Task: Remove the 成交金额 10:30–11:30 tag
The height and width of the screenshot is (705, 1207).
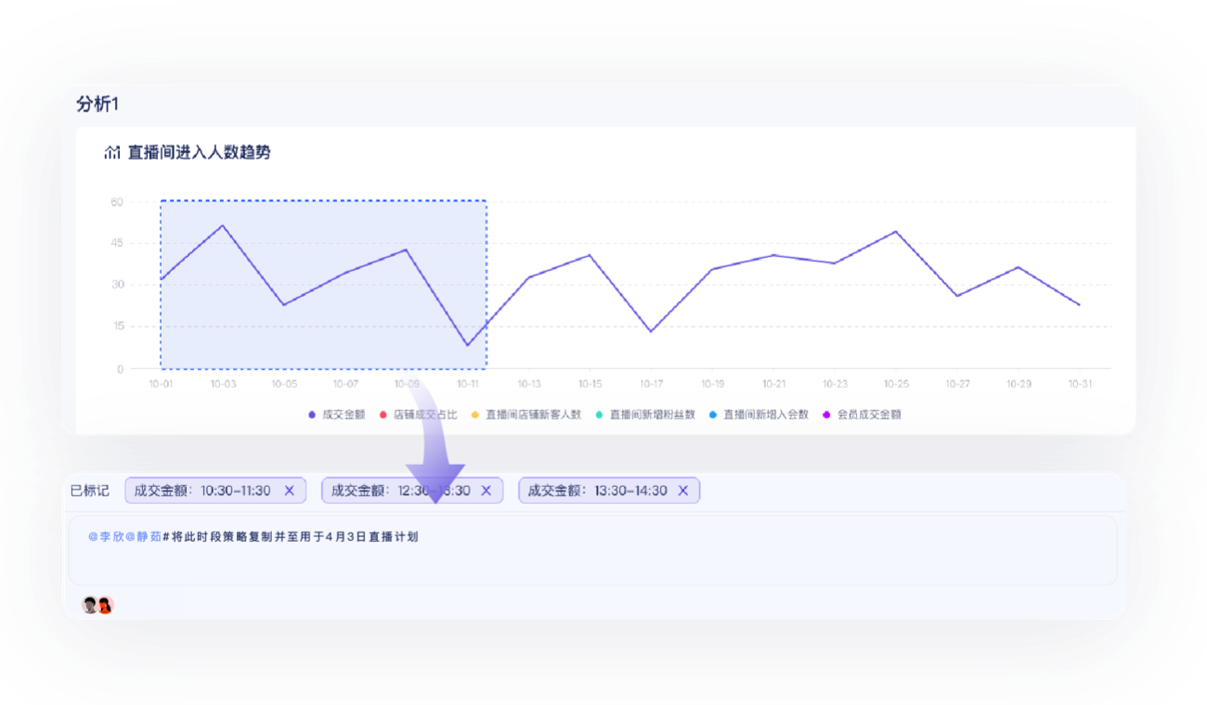Action: tap(289, 491)
